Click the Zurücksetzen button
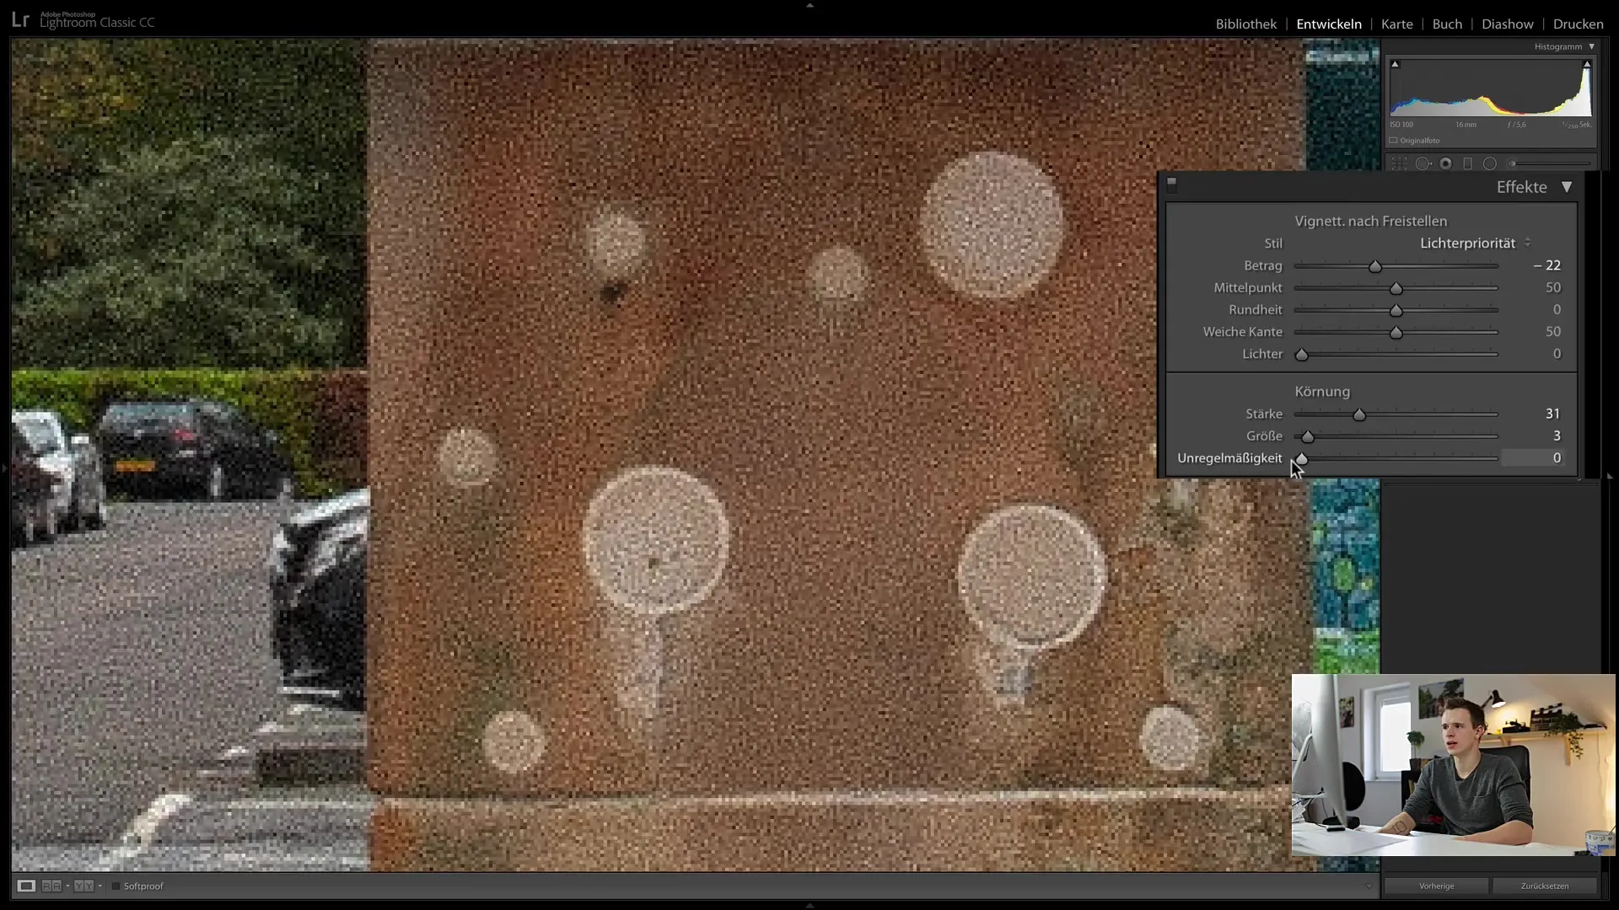The width and height of the screenshot is (1619, 910). coord(1545,886)
